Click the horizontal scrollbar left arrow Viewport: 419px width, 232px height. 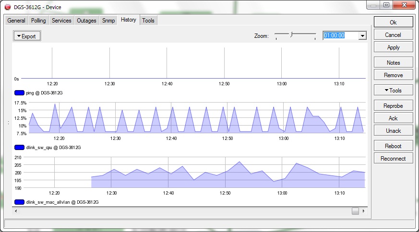click(x=15, y=211)
